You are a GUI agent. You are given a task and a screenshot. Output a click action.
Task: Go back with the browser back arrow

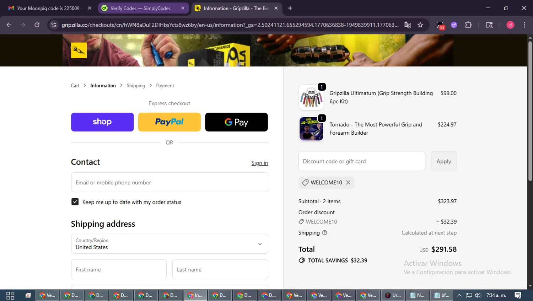[x=9, y=25]
